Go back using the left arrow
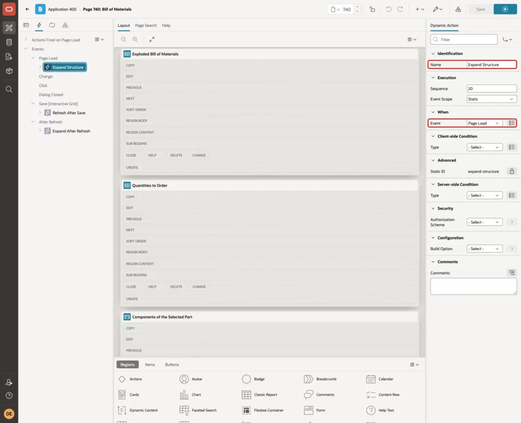The height and width of the screenshot is (423, 521). tap(27, 9)
